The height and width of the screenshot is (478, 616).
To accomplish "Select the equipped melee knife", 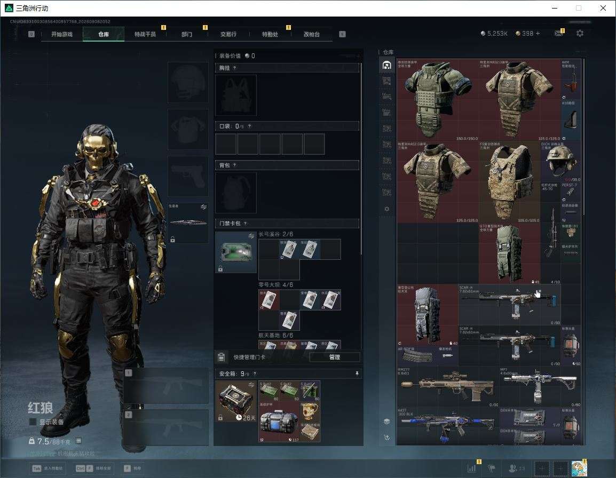I will [188, 222].
